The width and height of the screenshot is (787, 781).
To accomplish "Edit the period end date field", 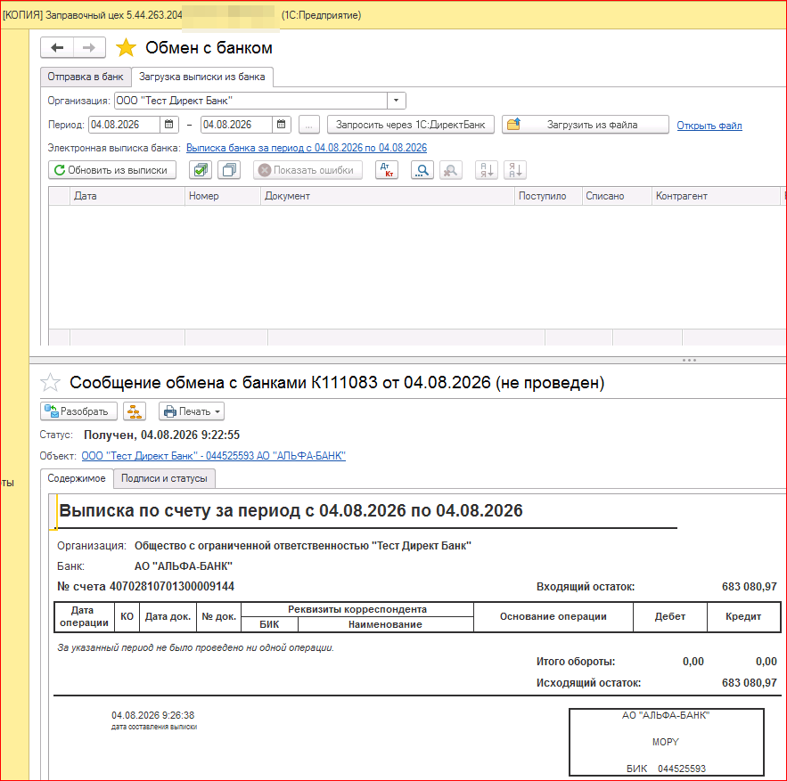I will point(237,125).
